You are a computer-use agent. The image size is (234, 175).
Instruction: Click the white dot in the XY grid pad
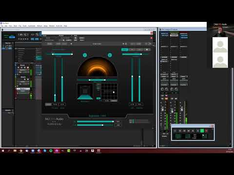(x=114, y=92)
